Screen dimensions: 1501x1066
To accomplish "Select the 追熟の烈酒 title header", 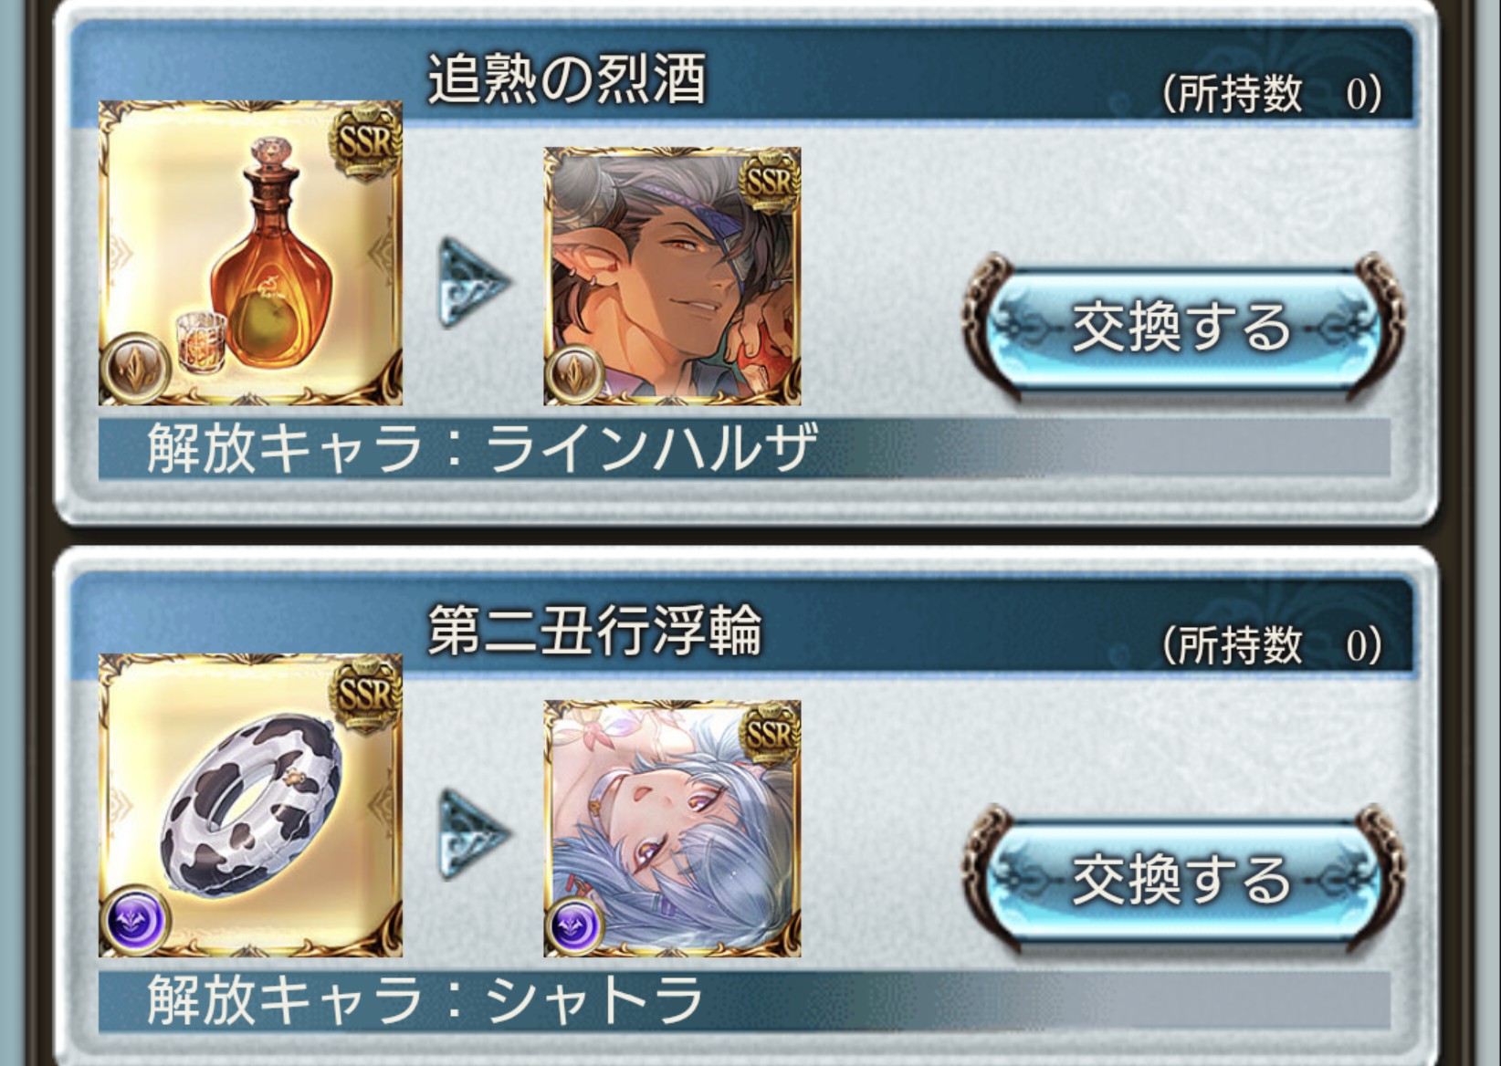I will [567, 77].
